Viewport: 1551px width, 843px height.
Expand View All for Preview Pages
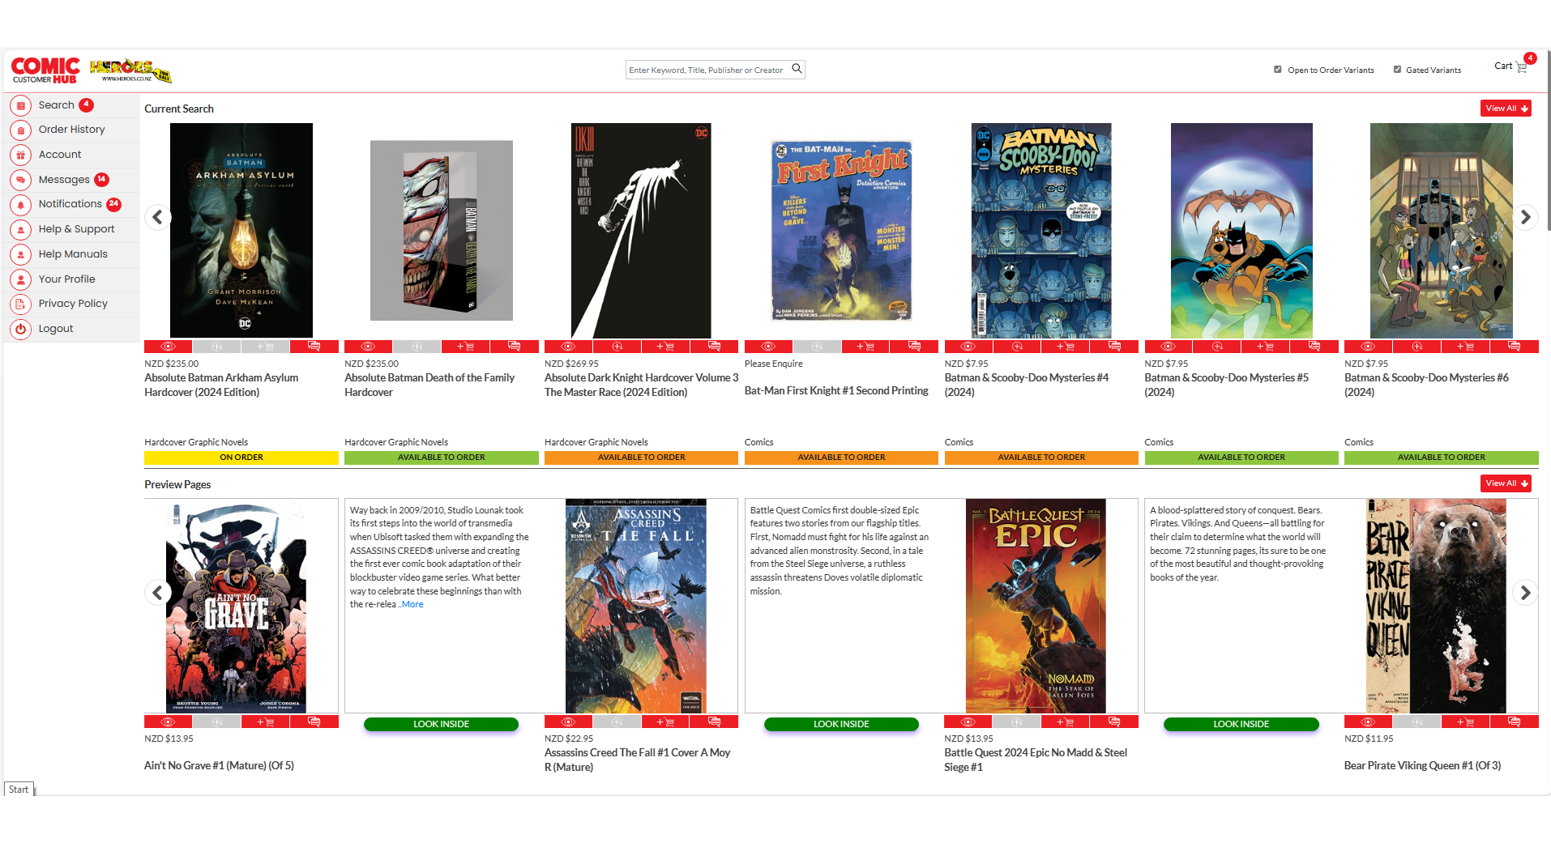1506,483
